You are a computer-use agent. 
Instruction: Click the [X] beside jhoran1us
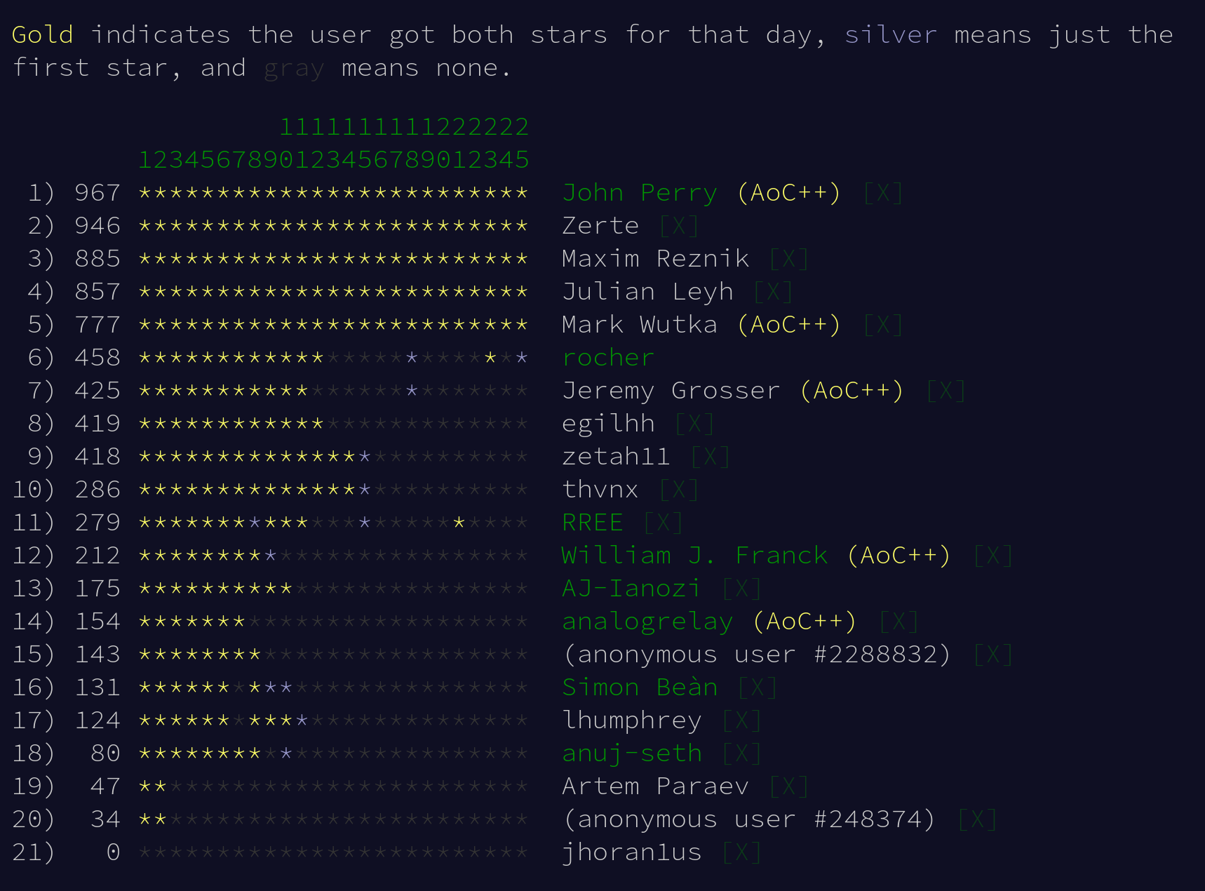coord(741,852)
